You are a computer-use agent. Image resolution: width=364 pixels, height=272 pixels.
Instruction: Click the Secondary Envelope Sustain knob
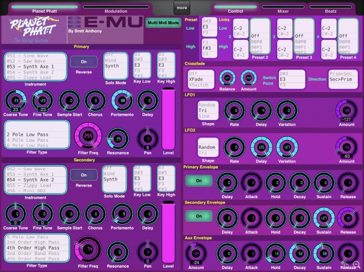click(324, 218)
